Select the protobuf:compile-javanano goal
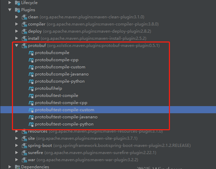The image size is (216, 169). tap(62, 74)
